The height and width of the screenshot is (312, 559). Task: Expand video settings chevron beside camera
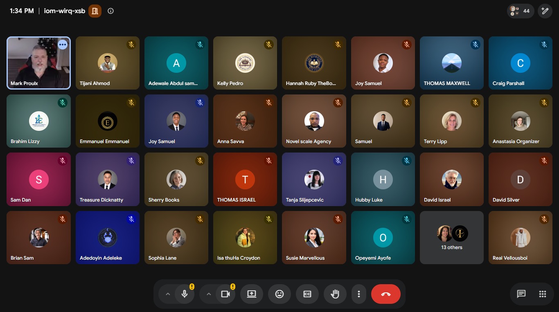[209, 294]
